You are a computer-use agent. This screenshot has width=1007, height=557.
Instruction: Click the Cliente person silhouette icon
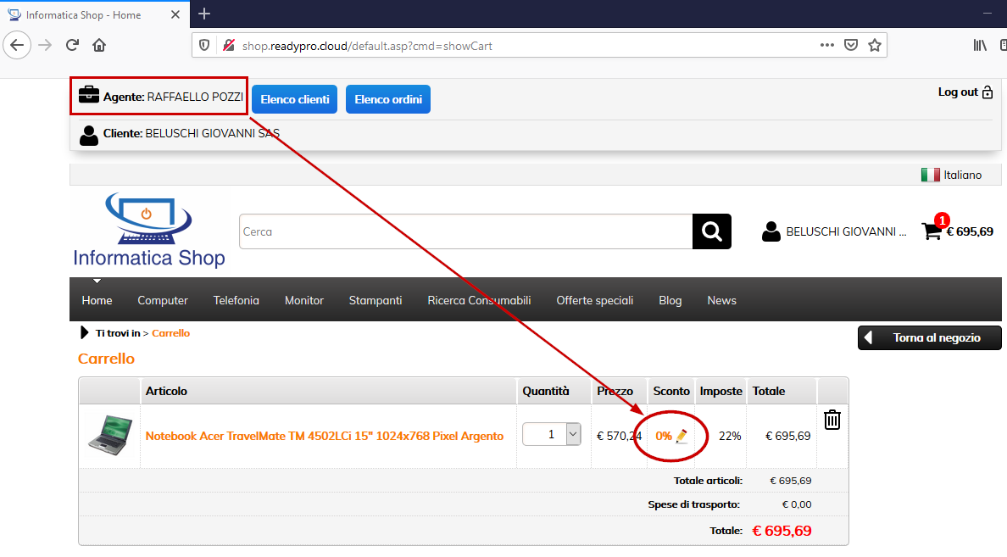tap(89, 135)
